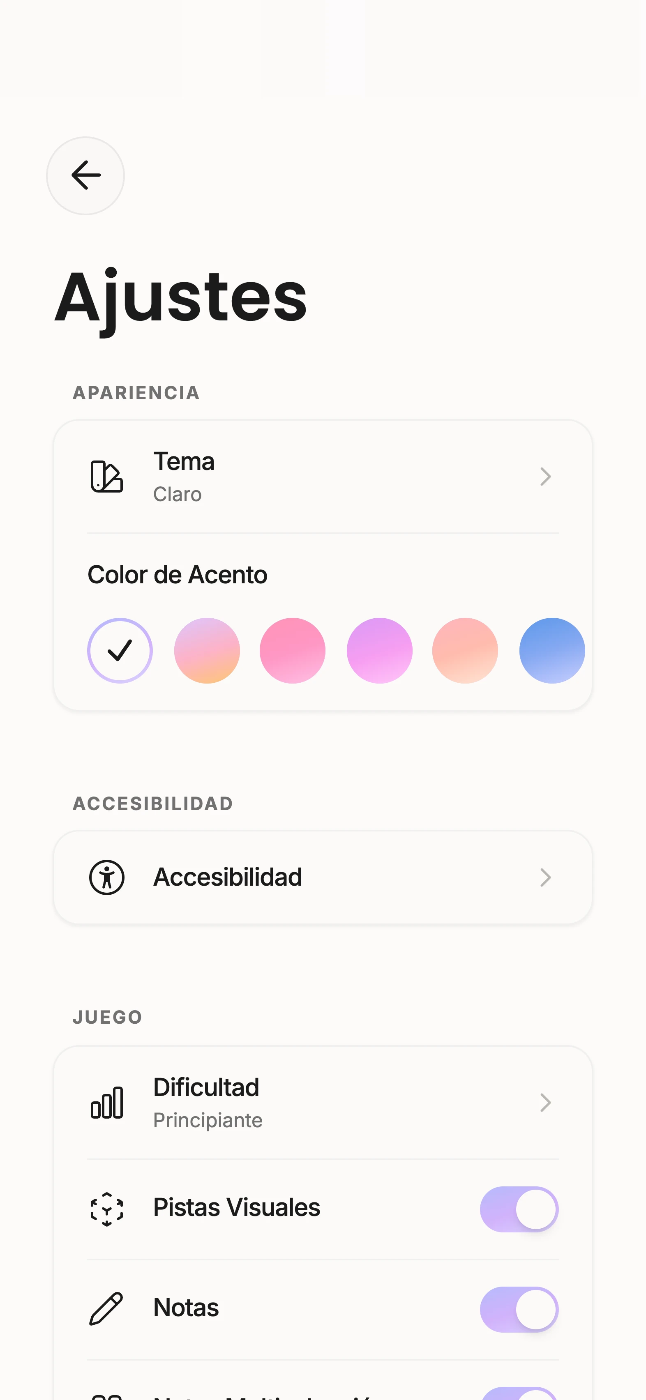
Task: Click the Notas pencil icon
Action: (x=106, y=1309)
